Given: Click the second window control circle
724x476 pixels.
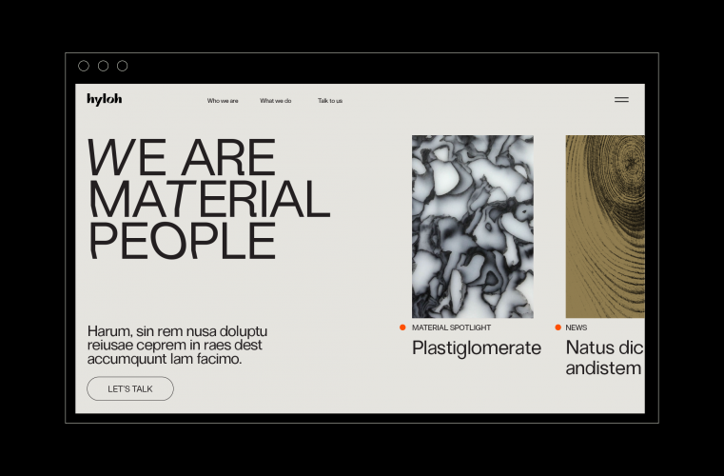Looking at the screenshot, I should pos(104,66).
